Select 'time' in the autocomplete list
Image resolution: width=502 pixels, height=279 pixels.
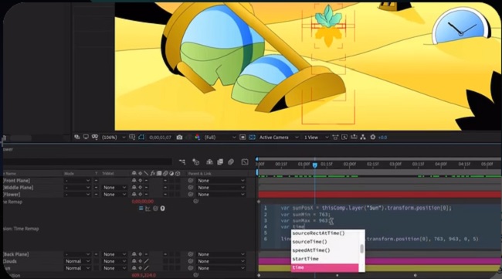(x=324, y=267)
